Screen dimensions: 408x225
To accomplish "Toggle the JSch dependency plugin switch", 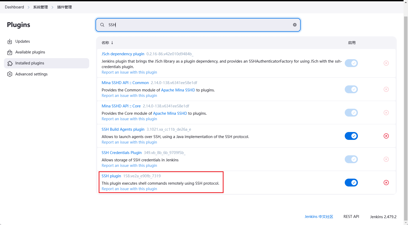I will [351, 63].
